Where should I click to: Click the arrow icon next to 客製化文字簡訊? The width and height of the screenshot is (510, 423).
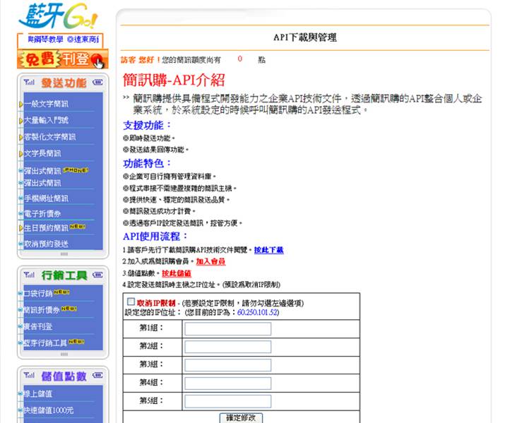click(x=21, y=137)
